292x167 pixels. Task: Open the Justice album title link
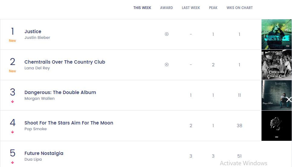tap(33, 31)
